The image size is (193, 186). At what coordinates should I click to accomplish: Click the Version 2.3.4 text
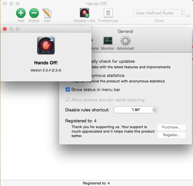[x=46, y=70]
